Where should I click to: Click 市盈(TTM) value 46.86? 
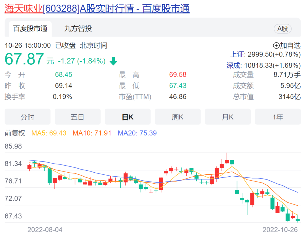pyautogui.click(x=178, y=97)
